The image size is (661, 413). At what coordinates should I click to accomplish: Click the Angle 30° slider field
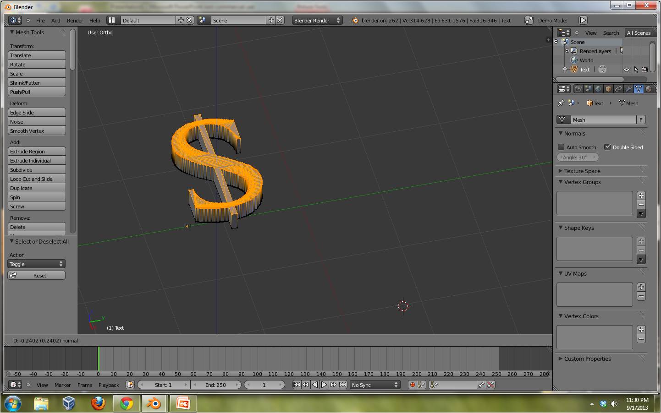578,157
